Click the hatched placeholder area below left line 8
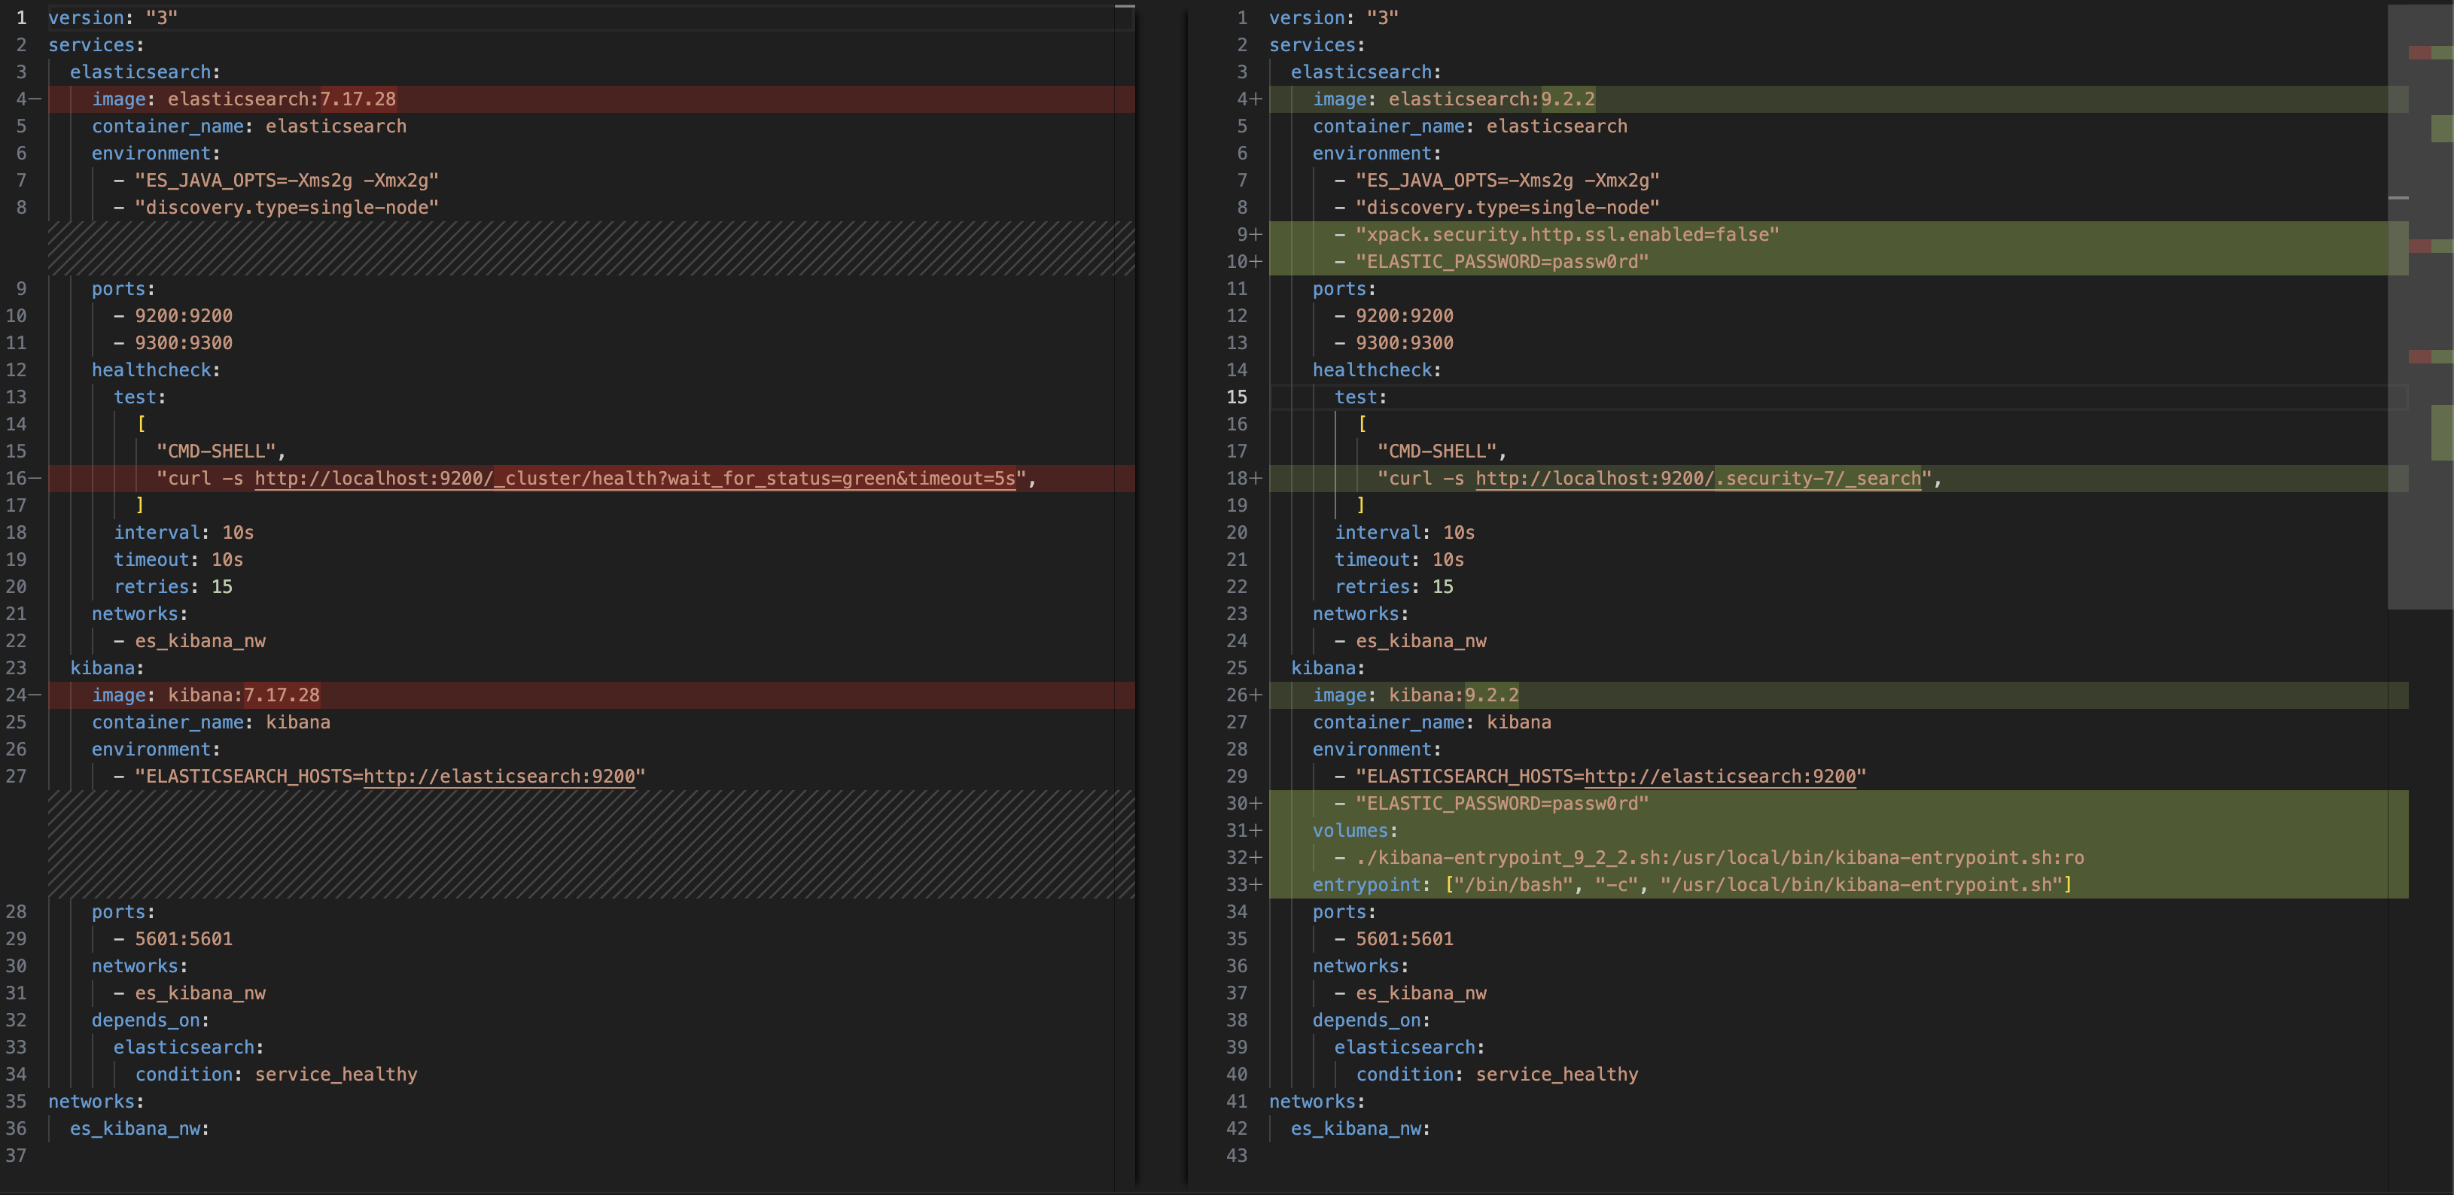 (591, 248)
